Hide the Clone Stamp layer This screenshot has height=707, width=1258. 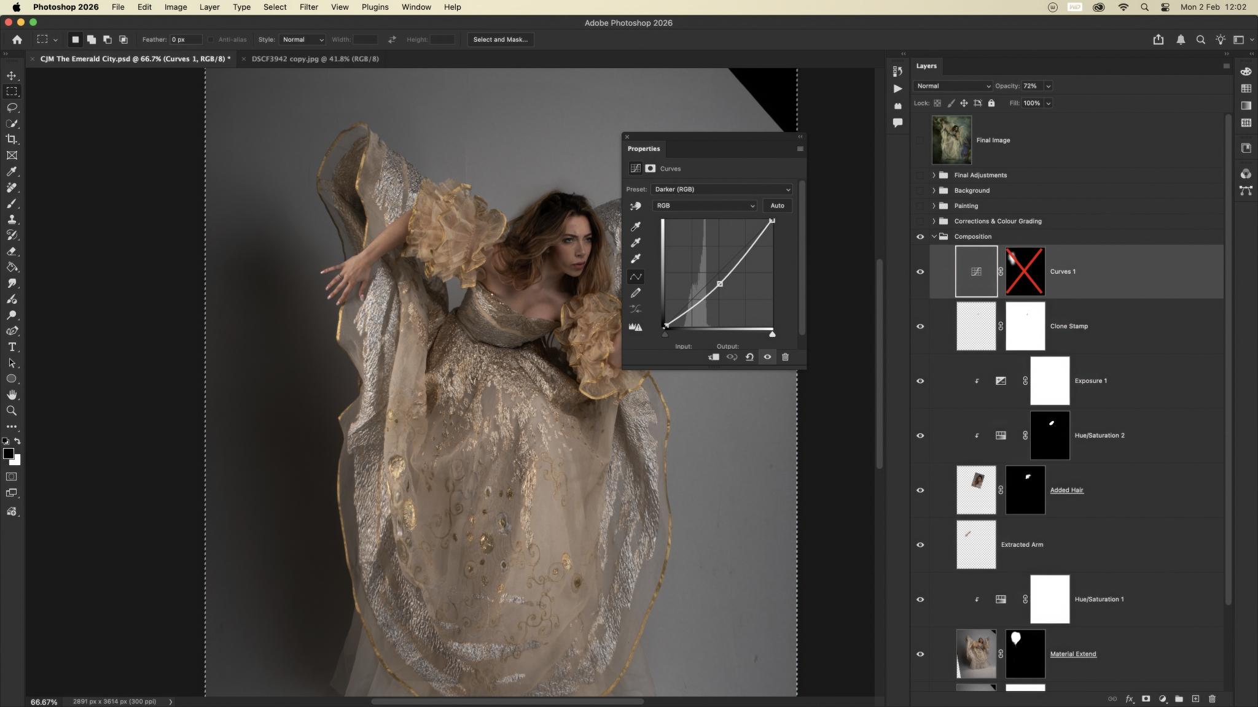coord(920,326)
